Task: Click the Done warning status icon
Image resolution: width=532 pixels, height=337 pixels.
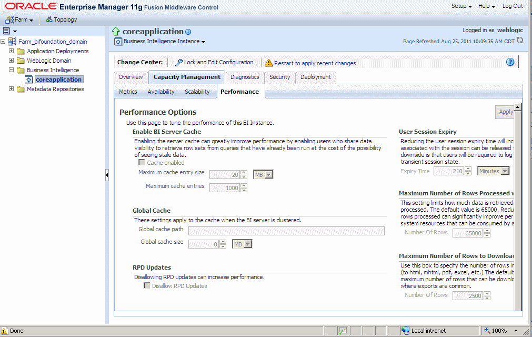Action: point(4,331)
